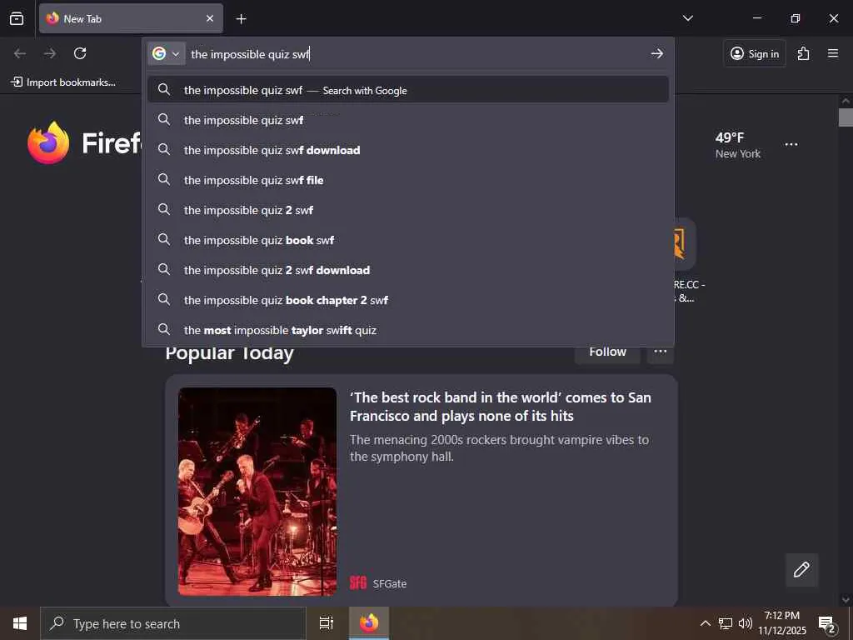Screen dimensions: 853x640
Task: Open the Firefox application menu
Action: point(833,53)
